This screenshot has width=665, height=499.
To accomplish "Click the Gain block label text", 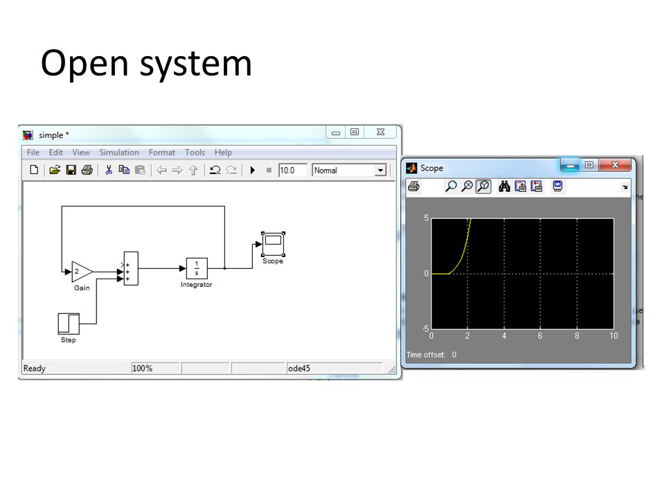I will [x=82, y=288].
